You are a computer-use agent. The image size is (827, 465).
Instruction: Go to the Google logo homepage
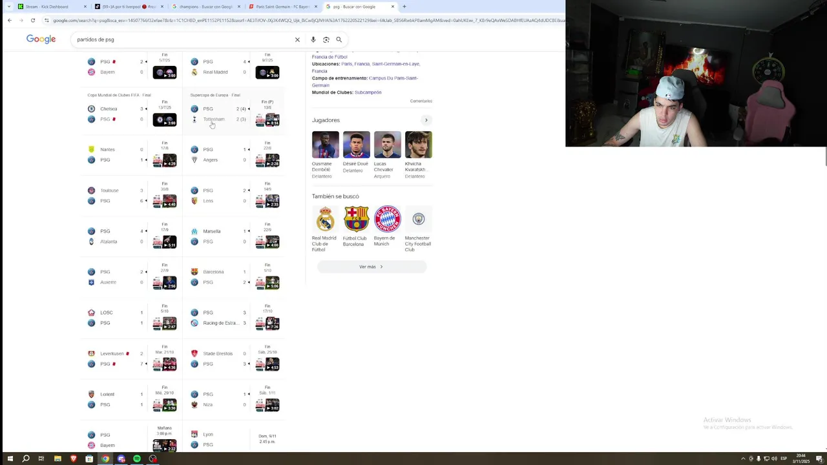(x=41, y=39)
